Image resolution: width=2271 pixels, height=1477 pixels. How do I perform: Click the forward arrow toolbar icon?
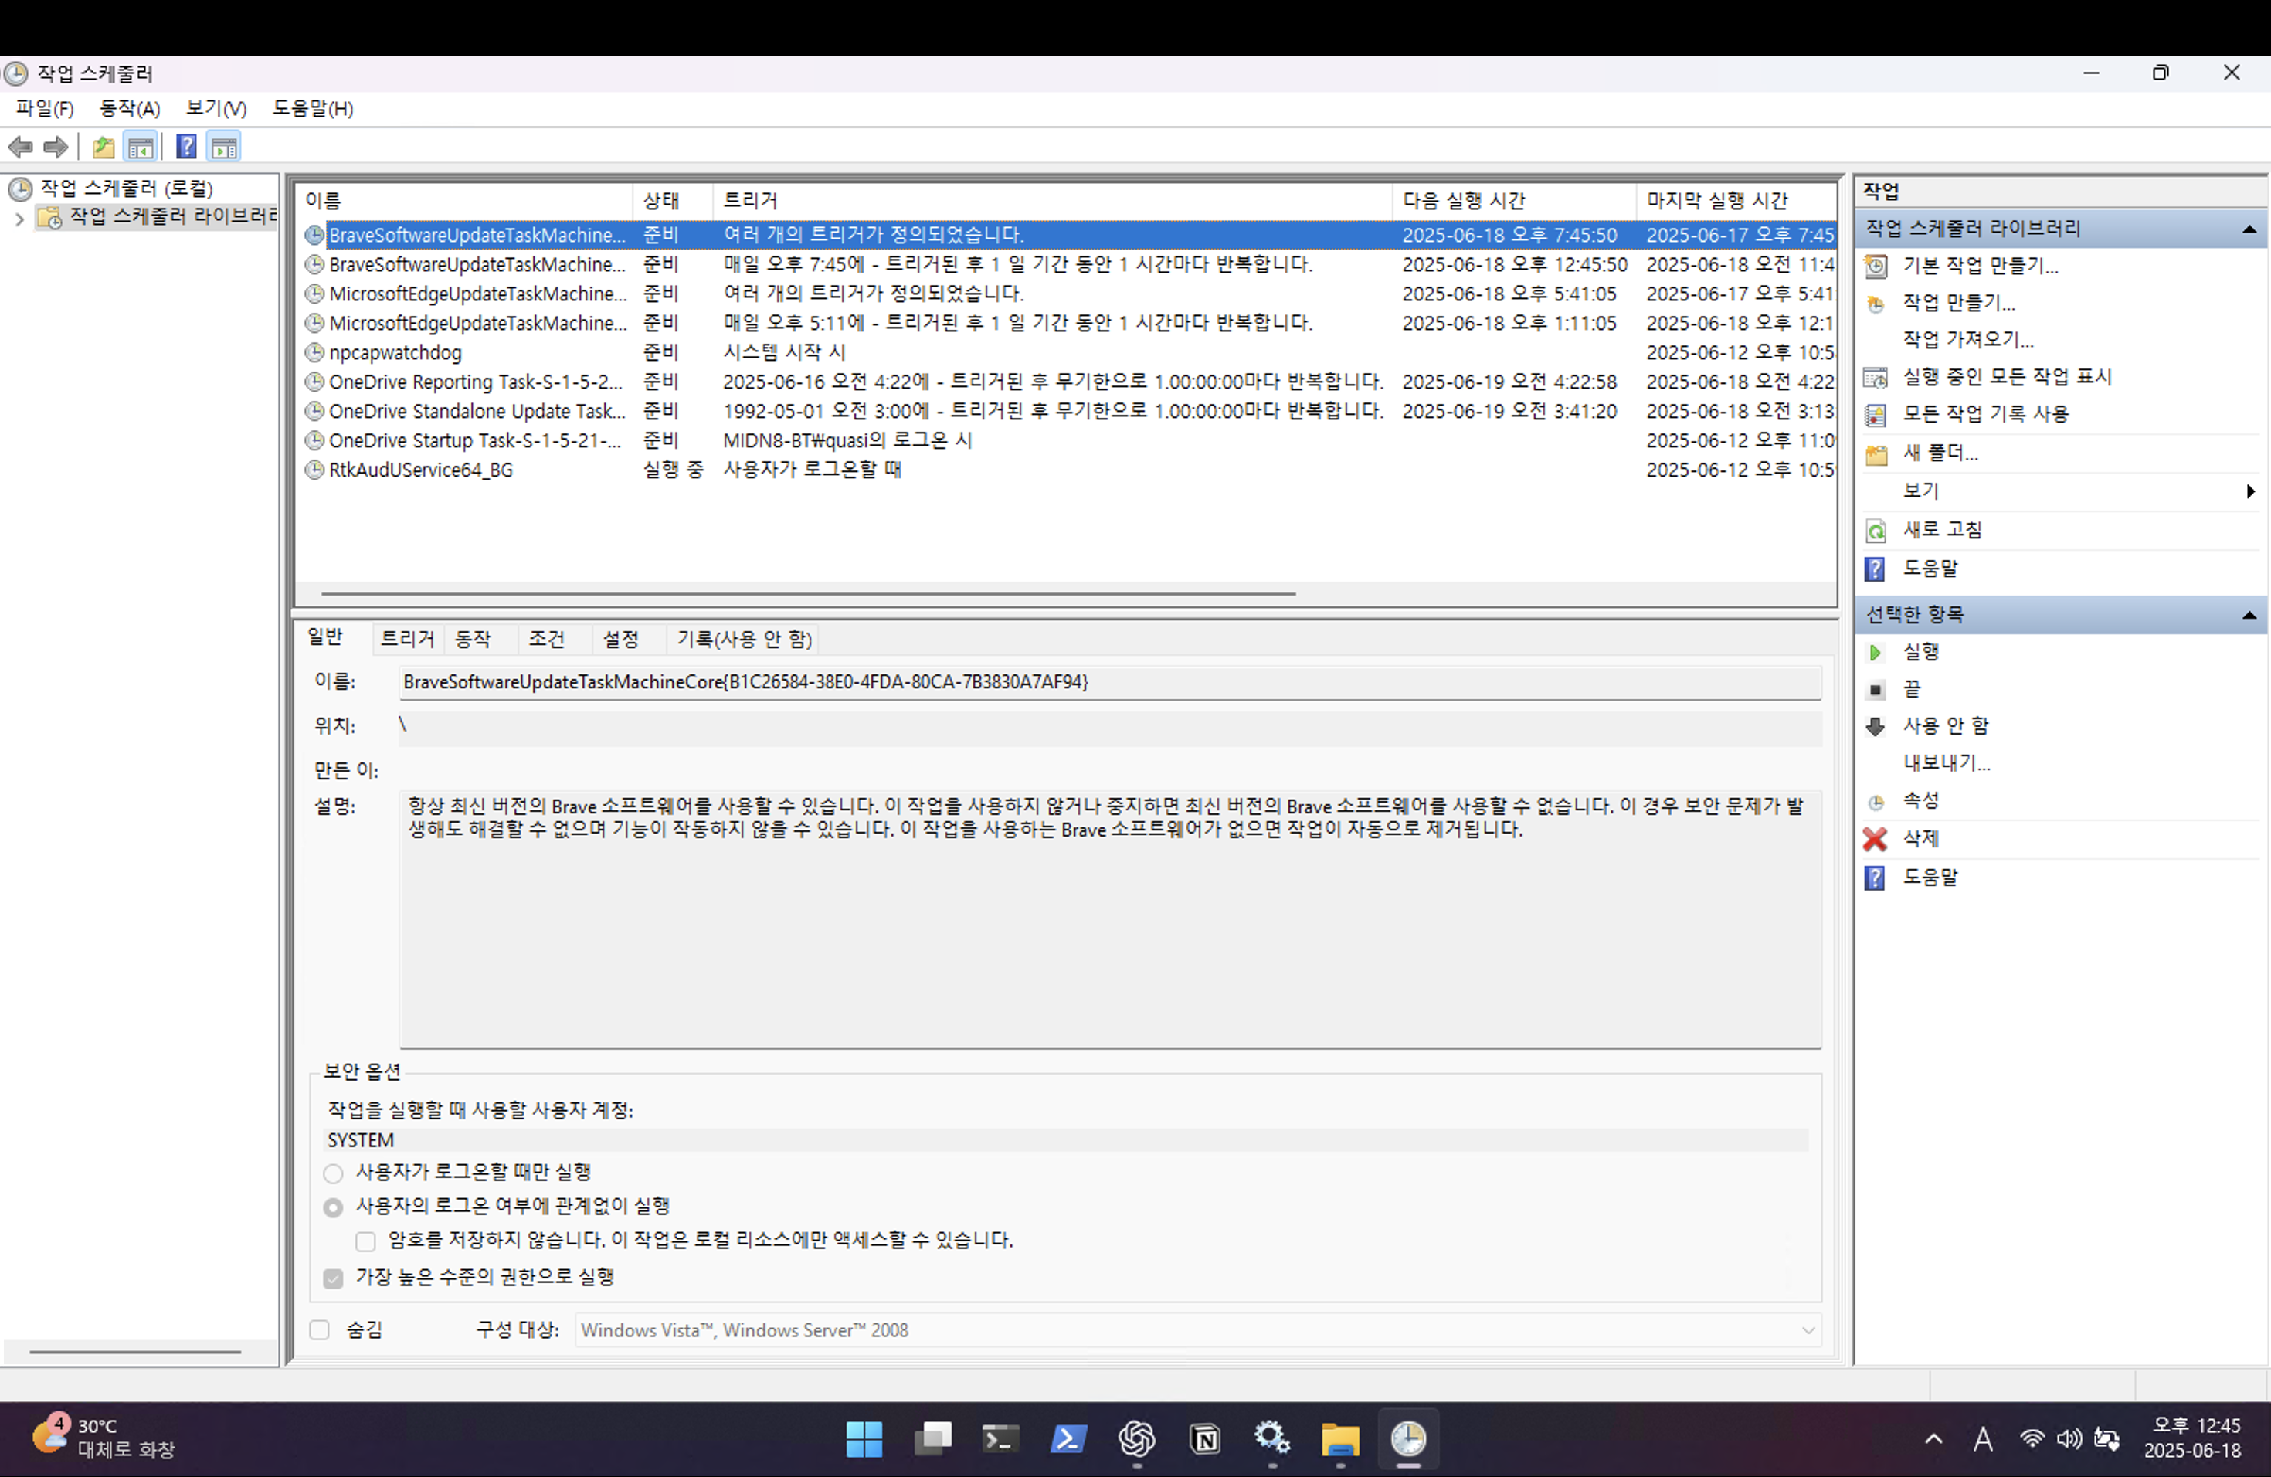(56, 147)
